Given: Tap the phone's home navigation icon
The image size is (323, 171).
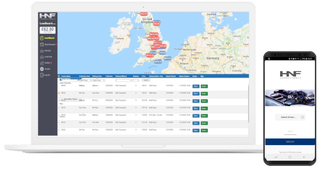Looking at the screenshot, I should pos(290,157).
